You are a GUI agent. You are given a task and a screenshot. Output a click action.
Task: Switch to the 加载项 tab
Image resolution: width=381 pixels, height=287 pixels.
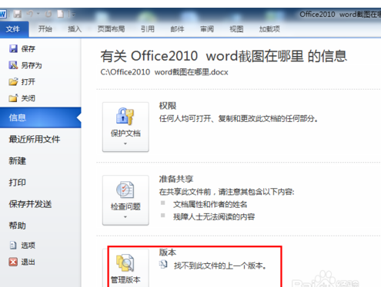pyautogui.click(x=269, y=29)
